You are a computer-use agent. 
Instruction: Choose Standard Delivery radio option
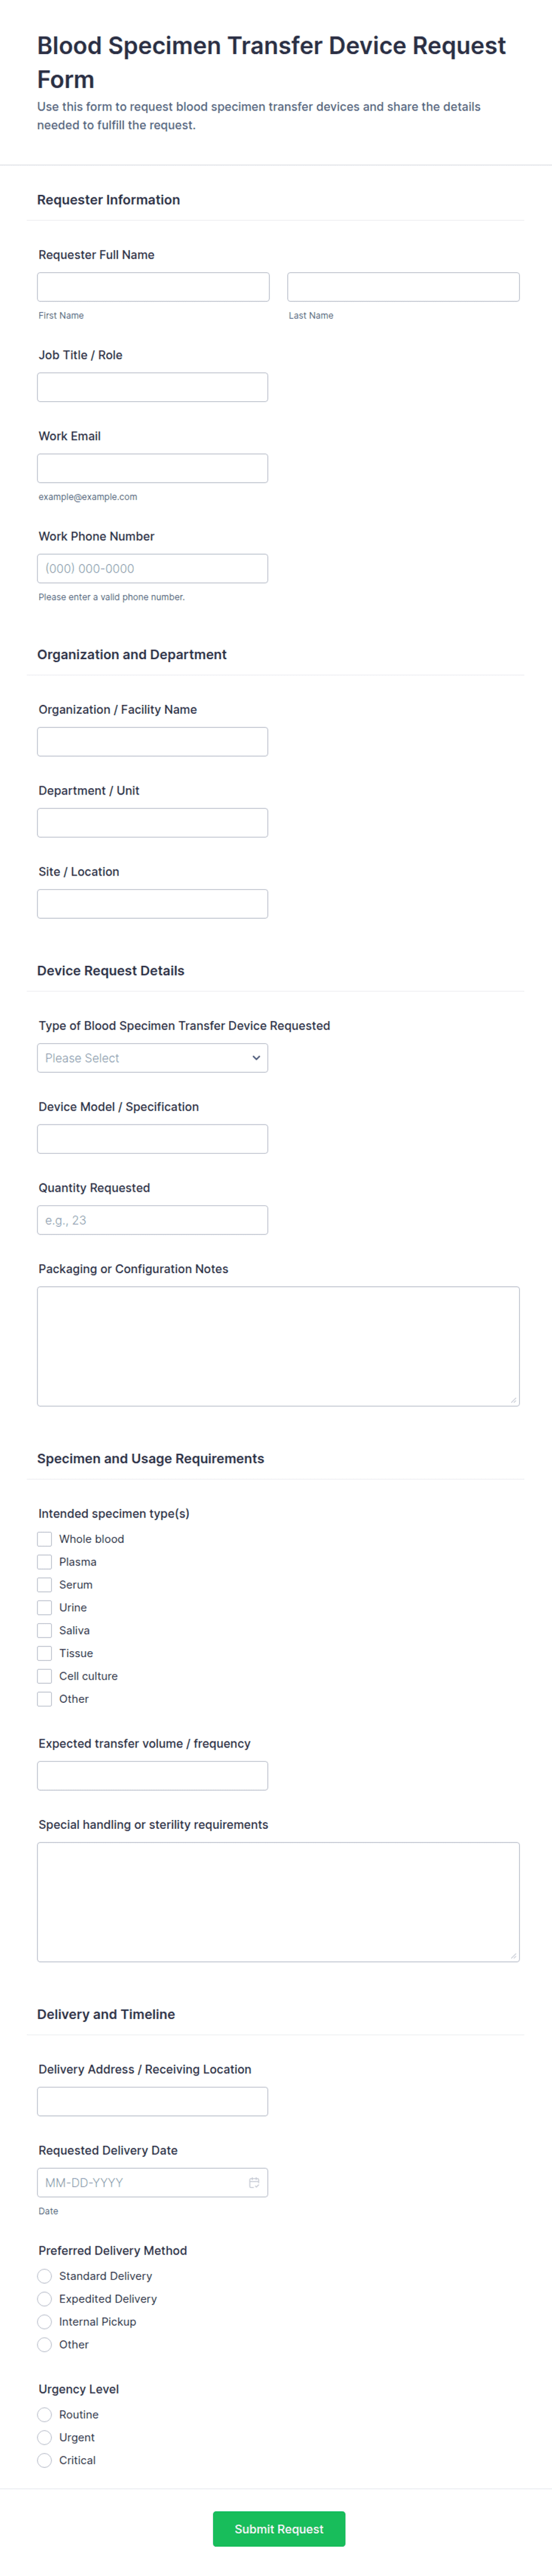click(x=45, y=2276)
